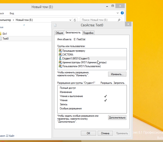Click the Администраторы group icon
The image size is (163, 142).
click(60, 62)
